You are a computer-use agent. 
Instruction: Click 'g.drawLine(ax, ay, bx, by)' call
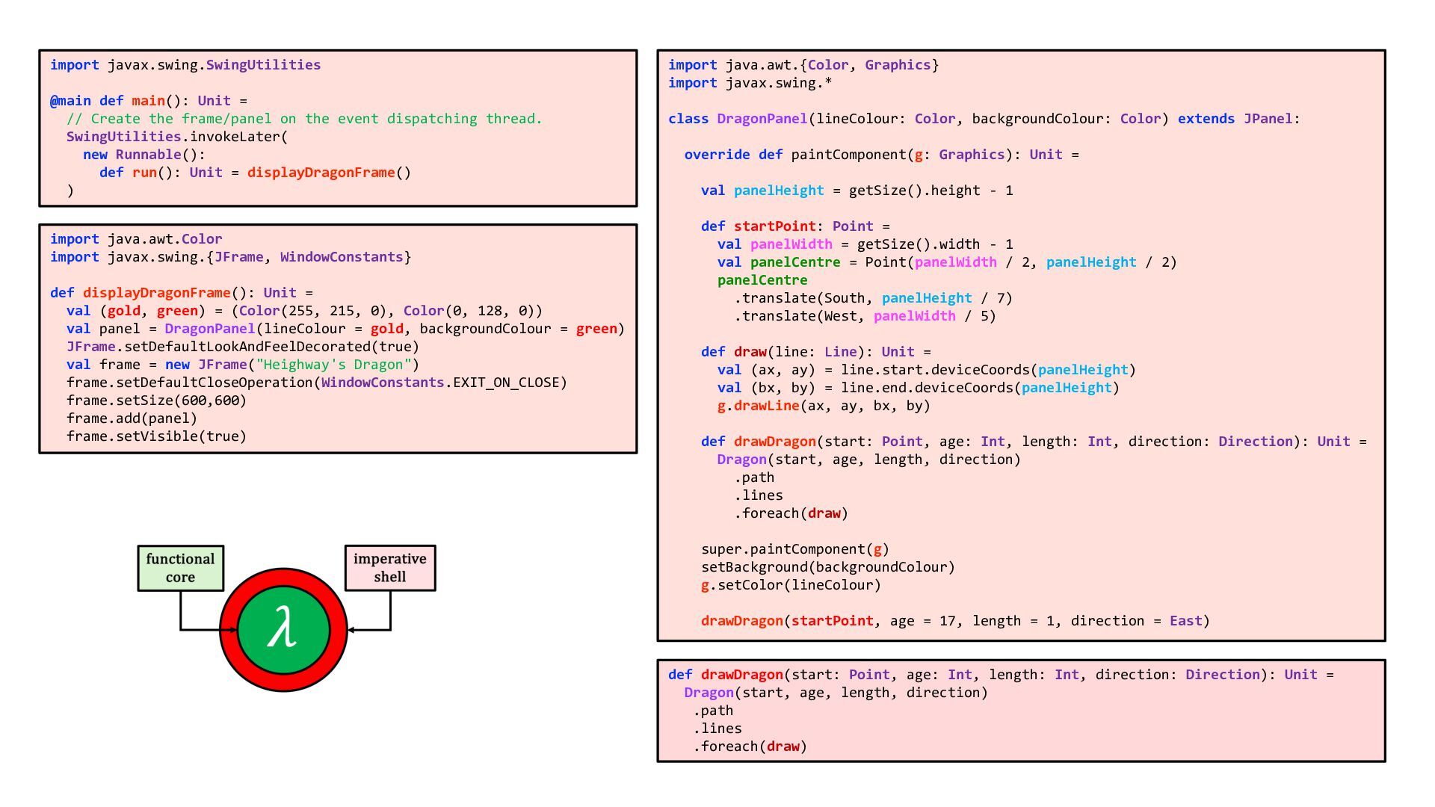pos(824,406)
